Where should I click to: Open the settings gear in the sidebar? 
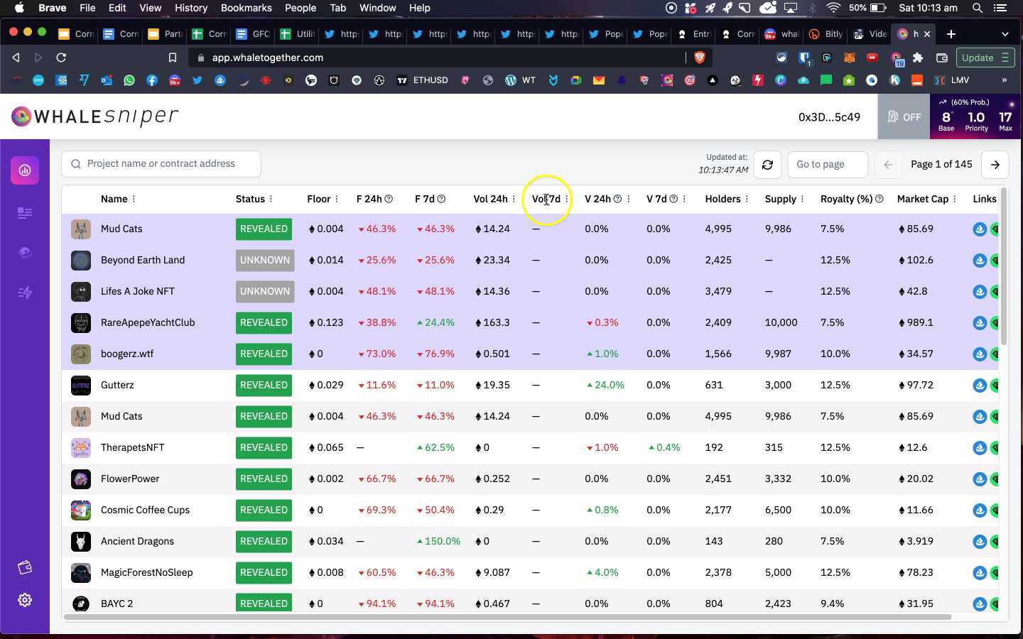point(25,600)
